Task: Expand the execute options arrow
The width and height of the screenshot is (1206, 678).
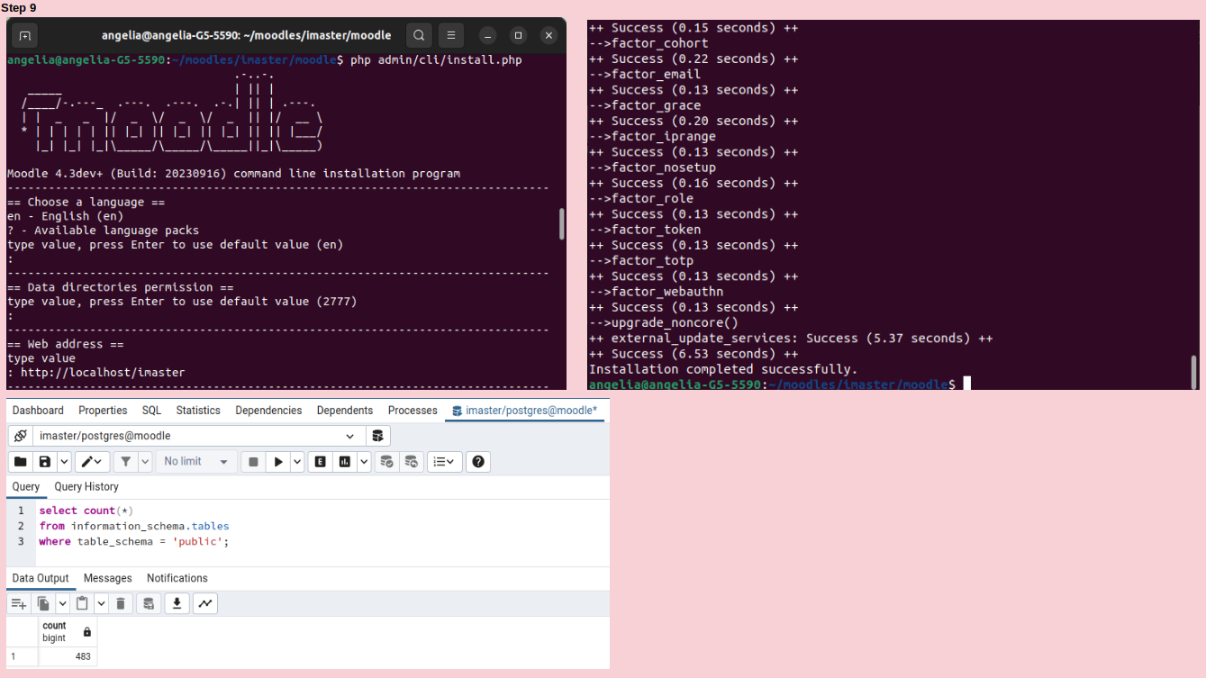Action: 297,462
